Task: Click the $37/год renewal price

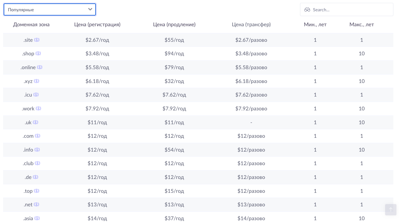Action: (174, 218)
